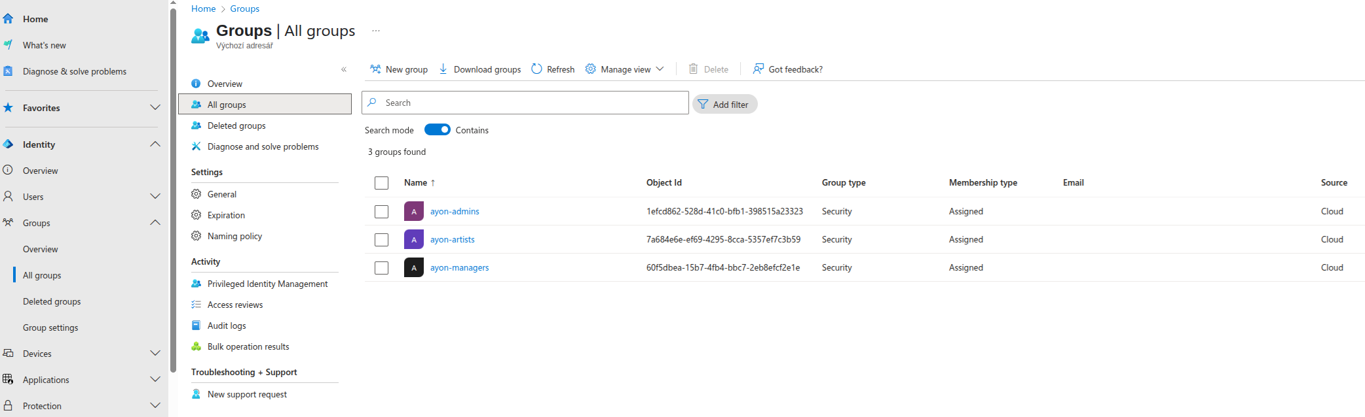Expand the Applications section chevron
1365x417 pixels.
pos(155,380)
